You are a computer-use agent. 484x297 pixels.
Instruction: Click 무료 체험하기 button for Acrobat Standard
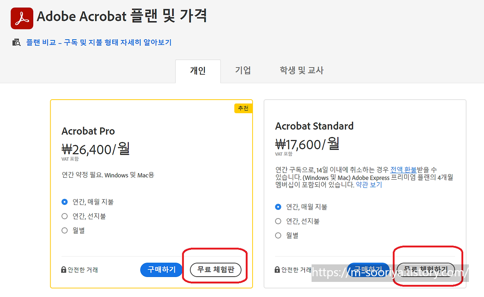pos(426,270)
